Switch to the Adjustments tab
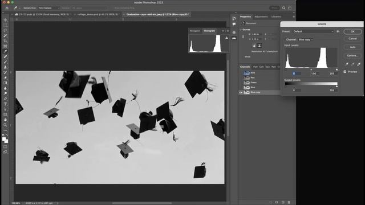The image size is (365, 205). [x=261, y=17]
